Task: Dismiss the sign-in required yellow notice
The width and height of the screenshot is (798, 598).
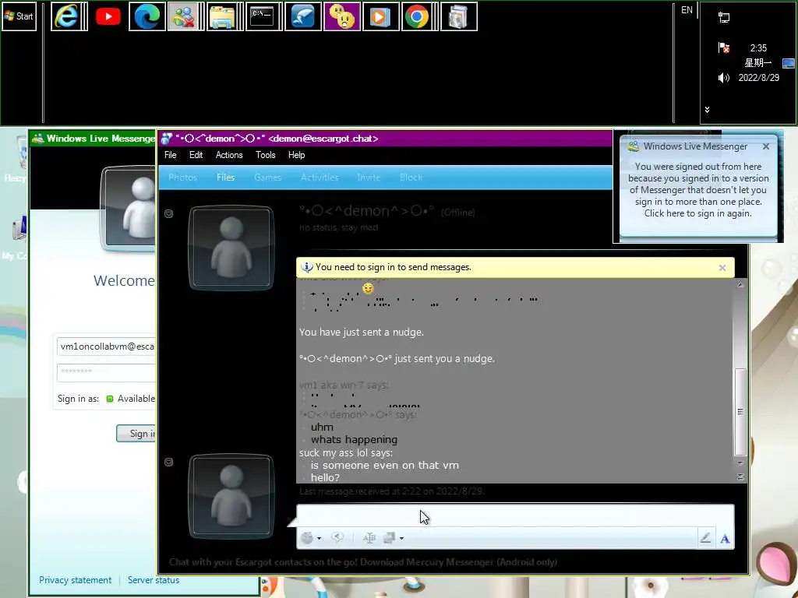Action: click(x=722, y=268)
